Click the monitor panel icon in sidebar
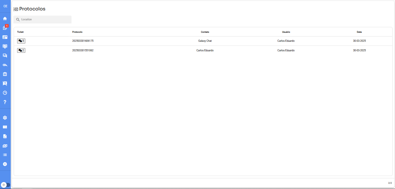 pyautogui.click(x=5, y=46)
